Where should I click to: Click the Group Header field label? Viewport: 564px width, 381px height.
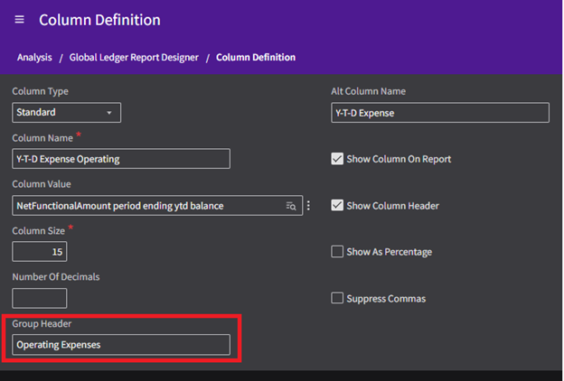click(x=42, y=323)
